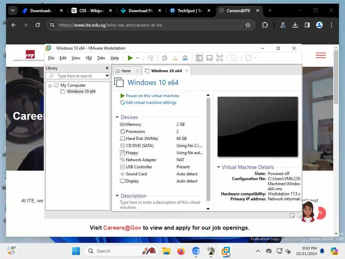The height and width of the screenshot is (259, 345).
Task: Open File Explorer from the taskbar
Action: (166, 251)
